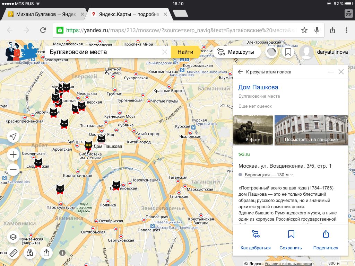The image size is (355, 266).
Task: Clear the search query text
Action: pyautogui.click(x=165, y=52)
